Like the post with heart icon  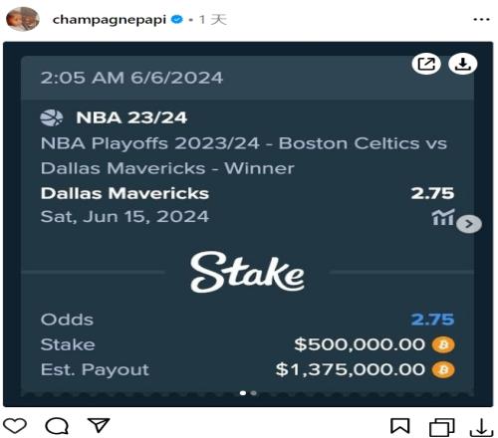tap(15, 426)
